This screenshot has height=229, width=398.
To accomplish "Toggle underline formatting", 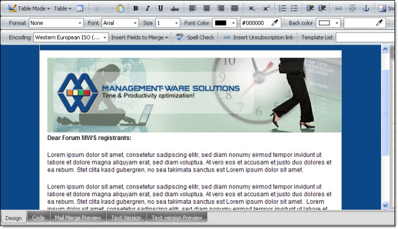I will pos(161,8).
